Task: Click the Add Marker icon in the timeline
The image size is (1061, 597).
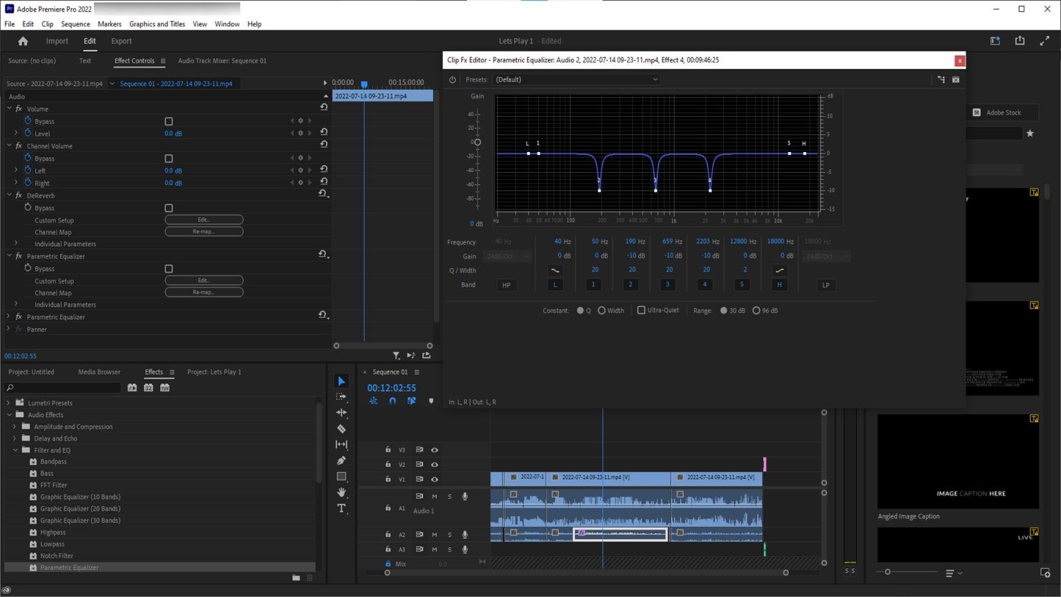Action: pos(431,401)
